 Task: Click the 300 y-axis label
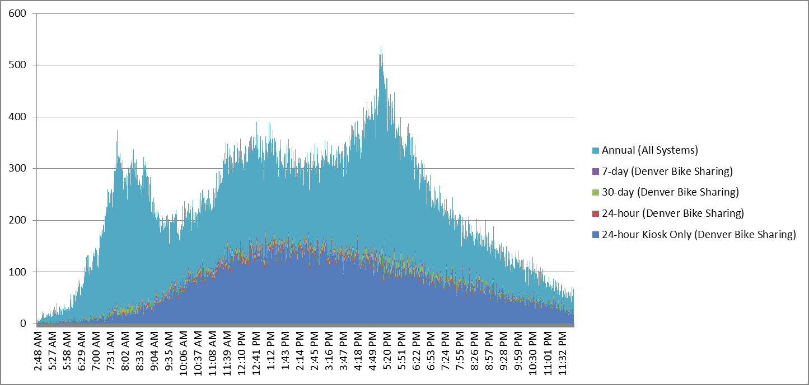click(x=17, y=168)
